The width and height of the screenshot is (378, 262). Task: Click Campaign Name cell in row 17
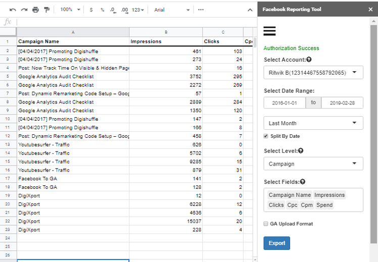pyautogui.click(x=73, y=178)
